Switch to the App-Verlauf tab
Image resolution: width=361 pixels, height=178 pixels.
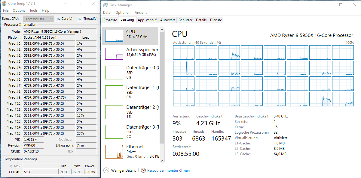[147, 20]
